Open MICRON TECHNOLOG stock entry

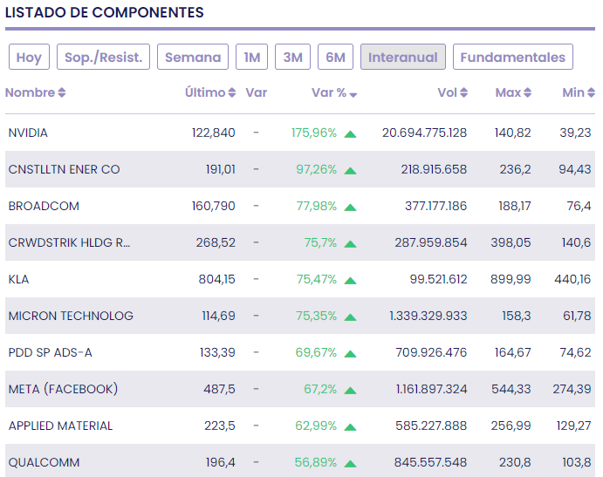(x=71, y=317)
